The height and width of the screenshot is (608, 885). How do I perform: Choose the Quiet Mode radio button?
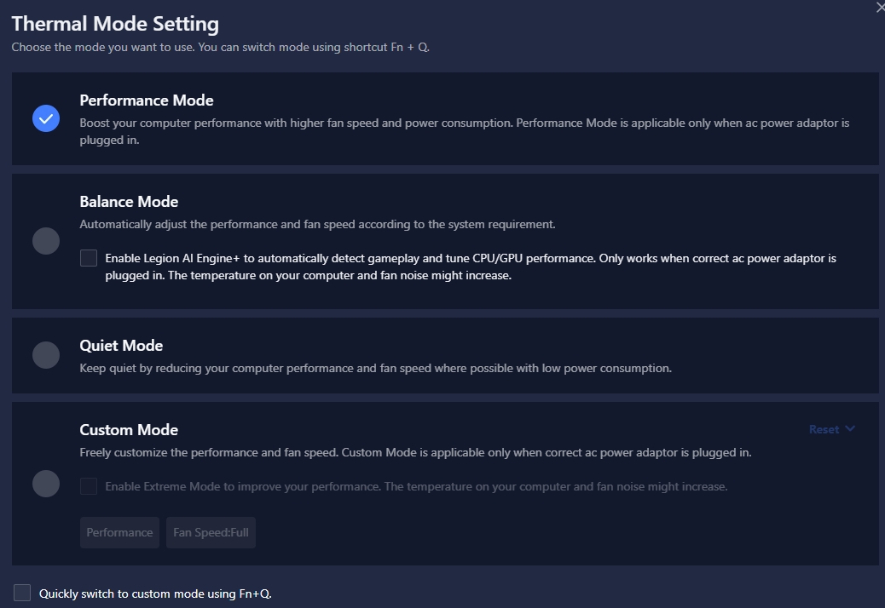tap(46, 355)
